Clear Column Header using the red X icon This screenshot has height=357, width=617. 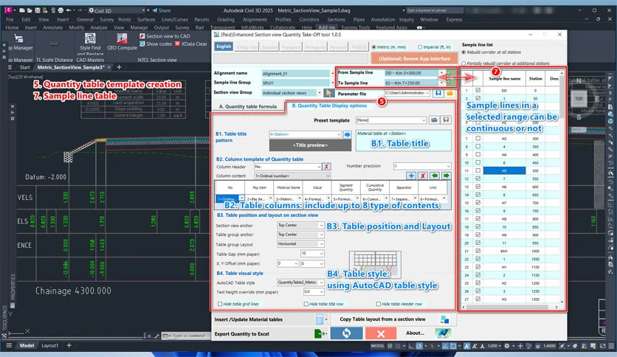pos(326,167)
